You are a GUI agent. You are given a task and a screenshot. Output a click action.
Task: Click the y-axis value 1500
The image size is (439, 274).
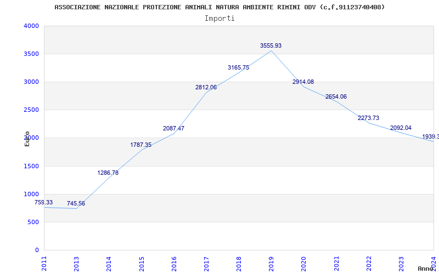[x=31, y=167]
